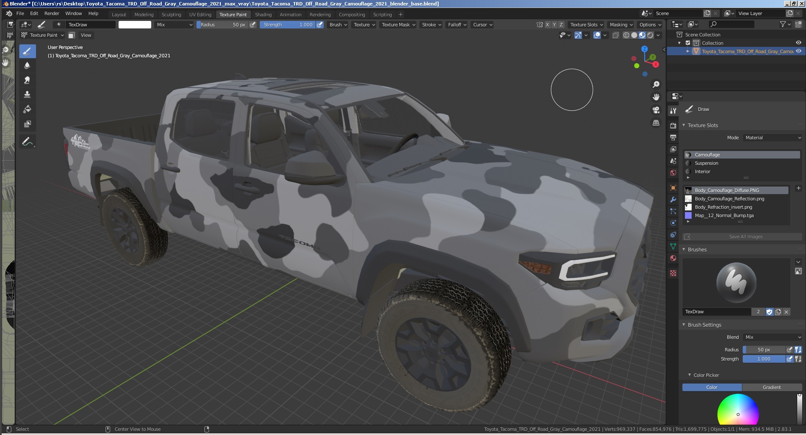Open the Render menu
806x435 pixels.
coord(52,13)
